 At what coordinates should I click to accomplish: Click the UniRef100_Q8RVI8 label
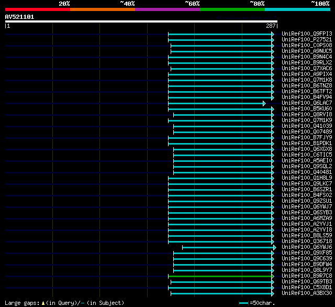[x=307, y=115]
